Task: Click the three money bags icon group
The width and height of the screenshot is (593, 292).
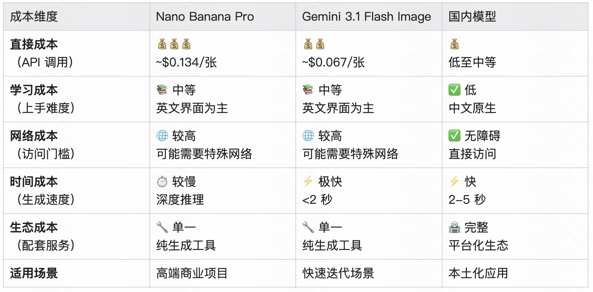Action: click(174, 44)
